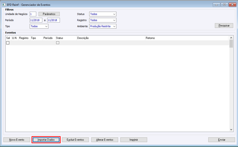Click the Período start date field

(36, 20)
